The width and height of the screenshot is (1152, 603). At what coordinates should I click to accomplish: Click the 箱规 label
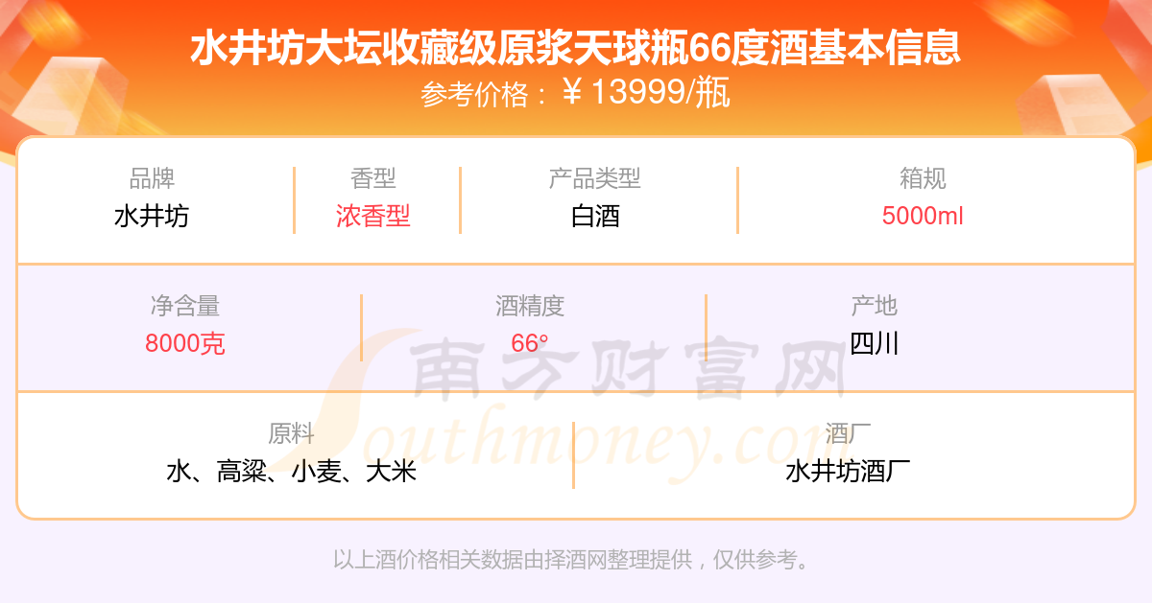click(923, 178)
